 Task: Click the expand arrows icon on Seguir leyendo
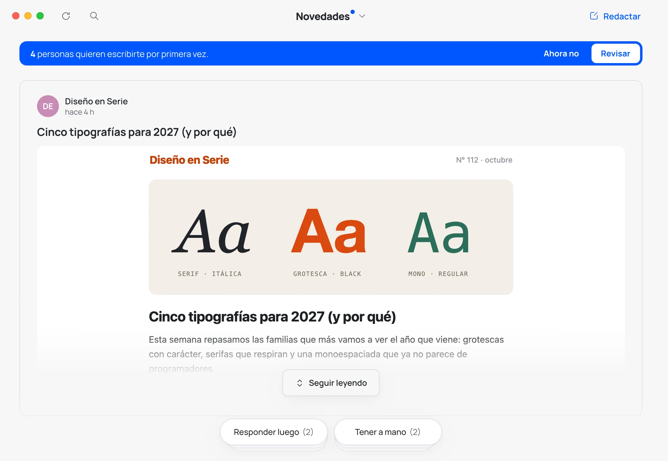point(300,383)
